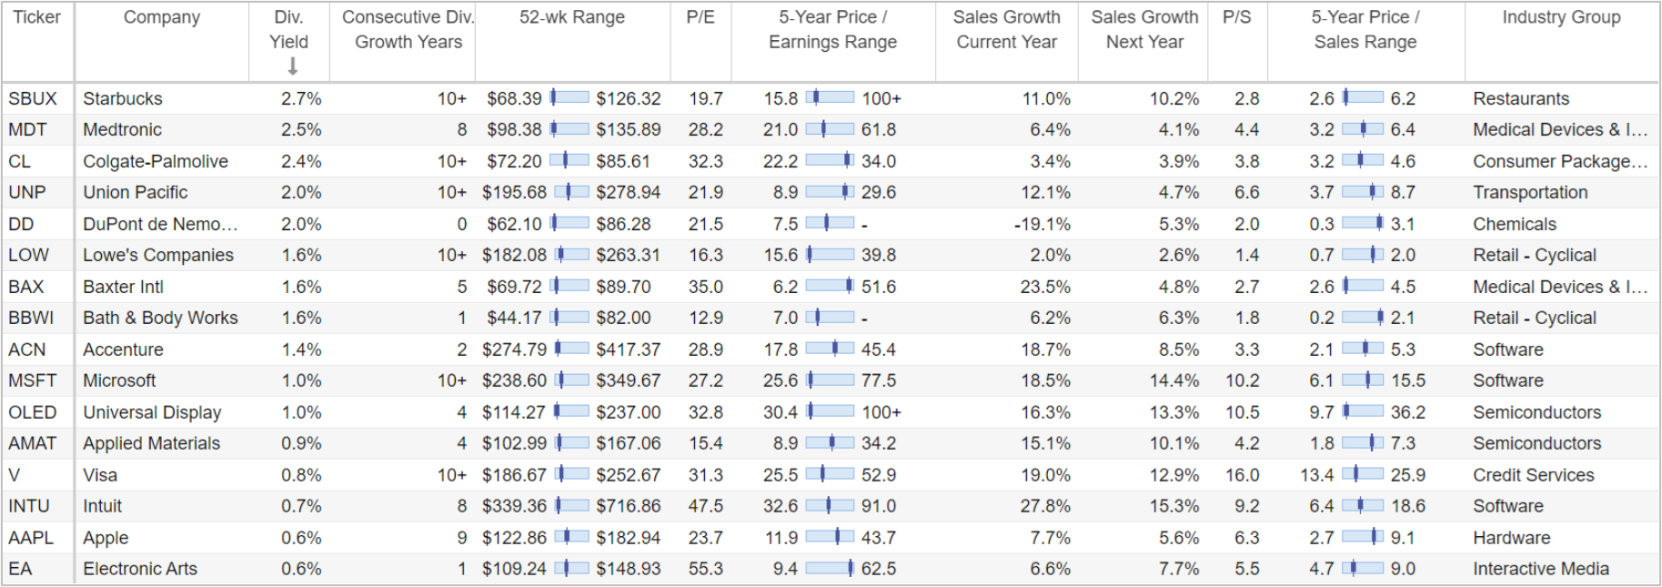Click the 5-Year Price / Earnings Range header
The image size is (1662, 587).
832,29
